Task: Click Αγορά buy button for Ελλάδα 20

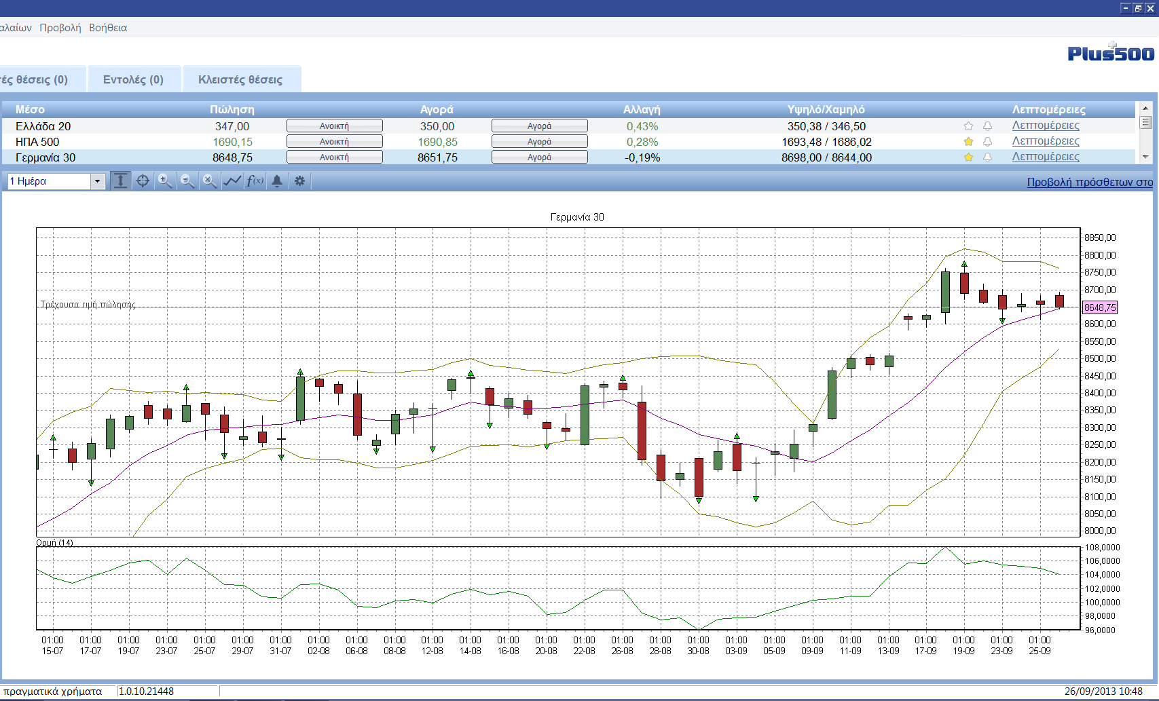Action: pos(539,126)
